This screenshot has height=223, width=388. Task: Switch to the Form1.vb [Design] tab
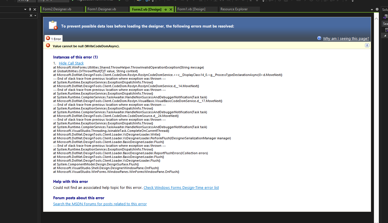pyautogui.click(x=196, y=9)
